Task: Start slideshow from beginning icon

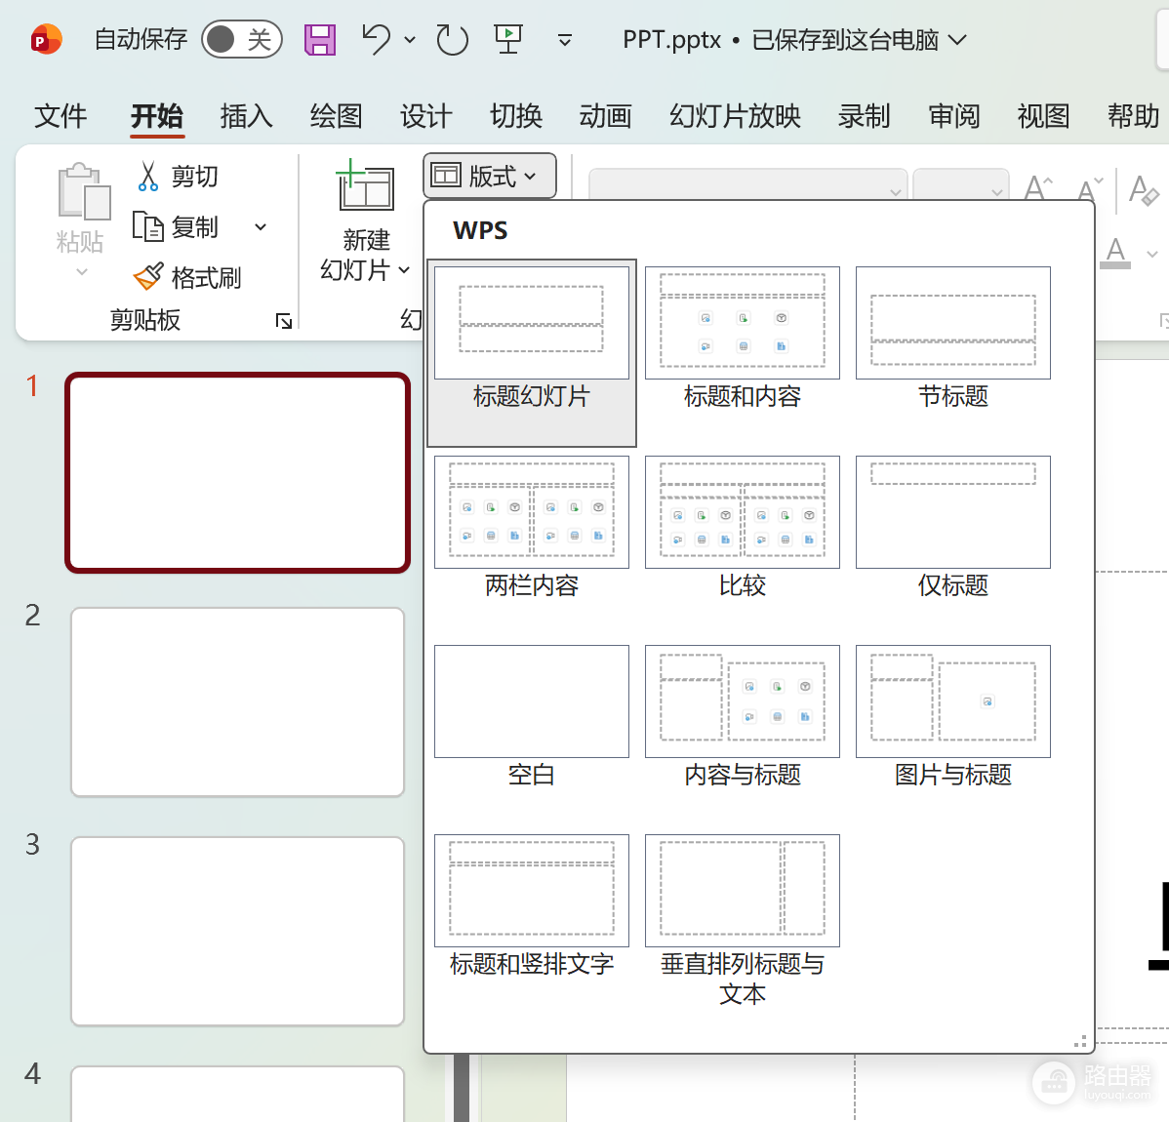Action: [x=508, y=39]
